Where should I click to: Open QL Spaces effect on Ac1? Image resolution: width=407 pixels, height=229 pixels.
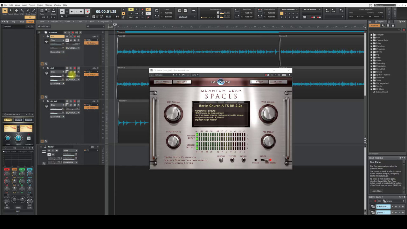point(91,43)
